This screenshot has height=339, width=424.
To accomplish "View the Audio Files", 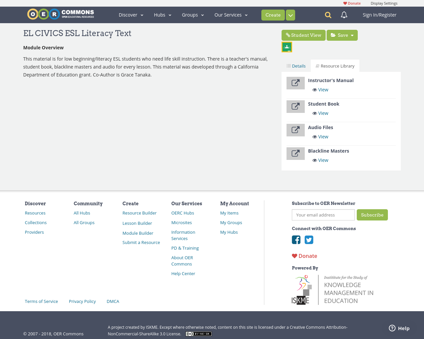I will 320,137.
